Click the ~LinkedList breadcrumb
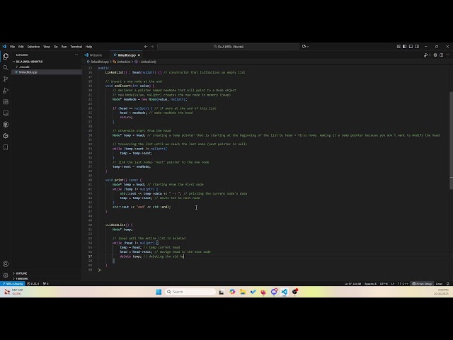The image size is (453, 340). point(147,62)
